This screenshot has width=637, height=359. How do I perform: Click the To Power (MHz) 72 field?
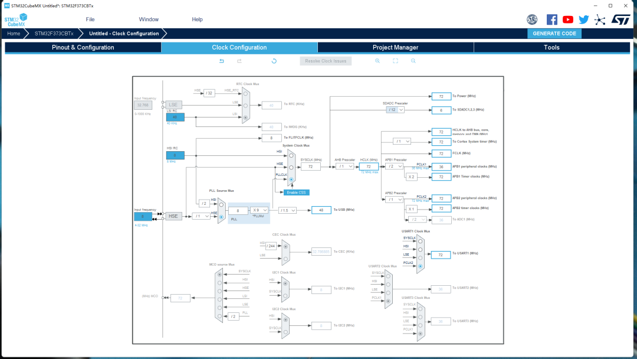tap(441, 96)
